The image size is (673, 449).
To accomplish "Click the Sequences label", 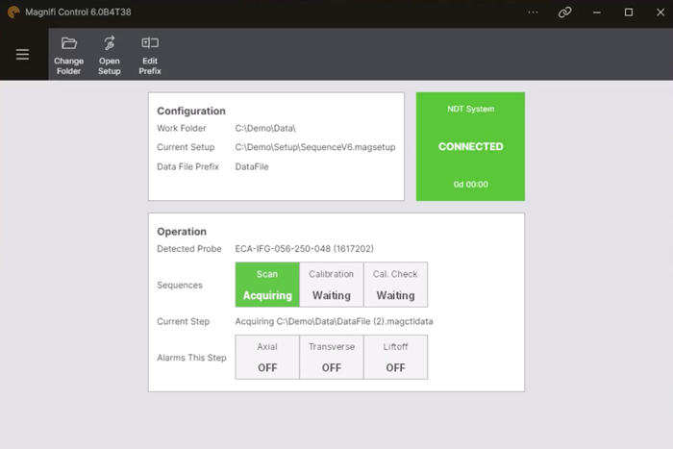I will click(x=180, y=285).
